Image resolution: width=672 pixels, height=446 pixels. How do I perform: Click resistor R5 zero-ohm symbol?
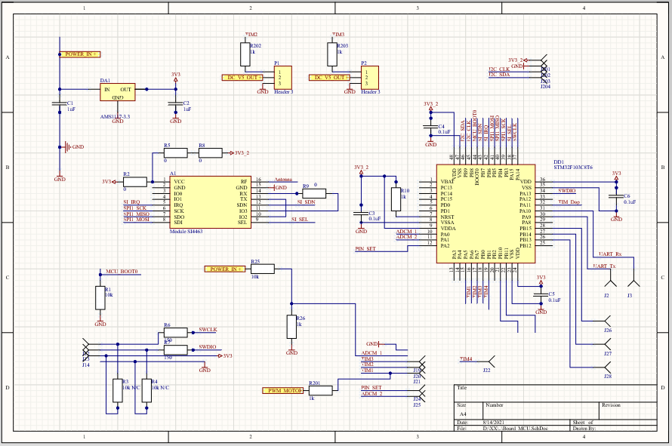pos(176,152)
